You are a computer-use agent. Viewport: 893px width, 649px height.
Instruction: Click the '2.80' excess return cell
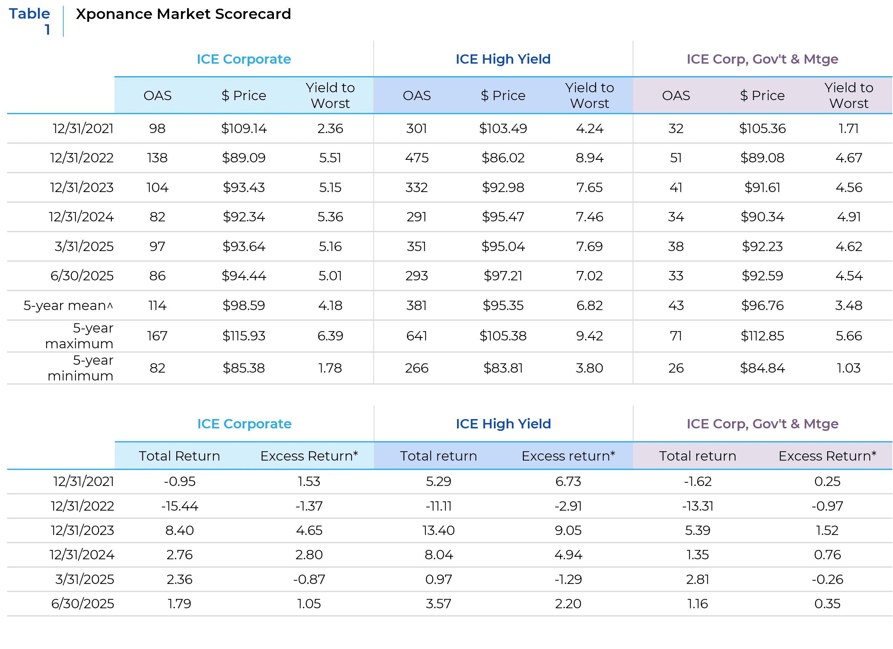coord(309,555)
